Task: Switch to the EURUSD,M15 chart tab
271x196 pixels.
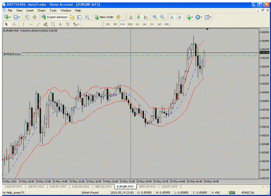Action: 81,186
